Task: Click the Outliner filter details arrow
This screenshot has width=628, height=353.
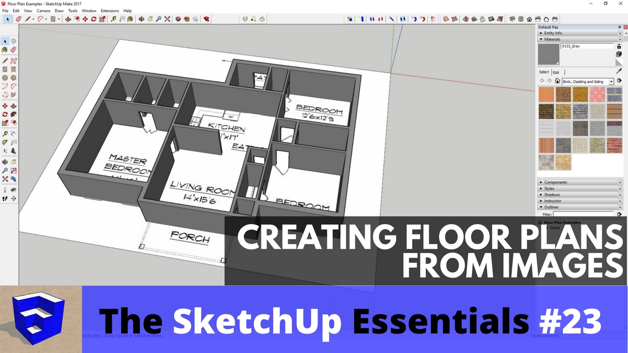Action: (619, 214)
